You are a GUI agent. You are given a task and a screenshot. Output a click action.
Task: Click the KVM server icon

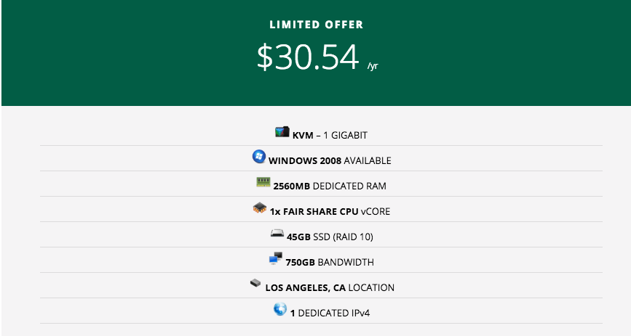[x=282, y=133]
